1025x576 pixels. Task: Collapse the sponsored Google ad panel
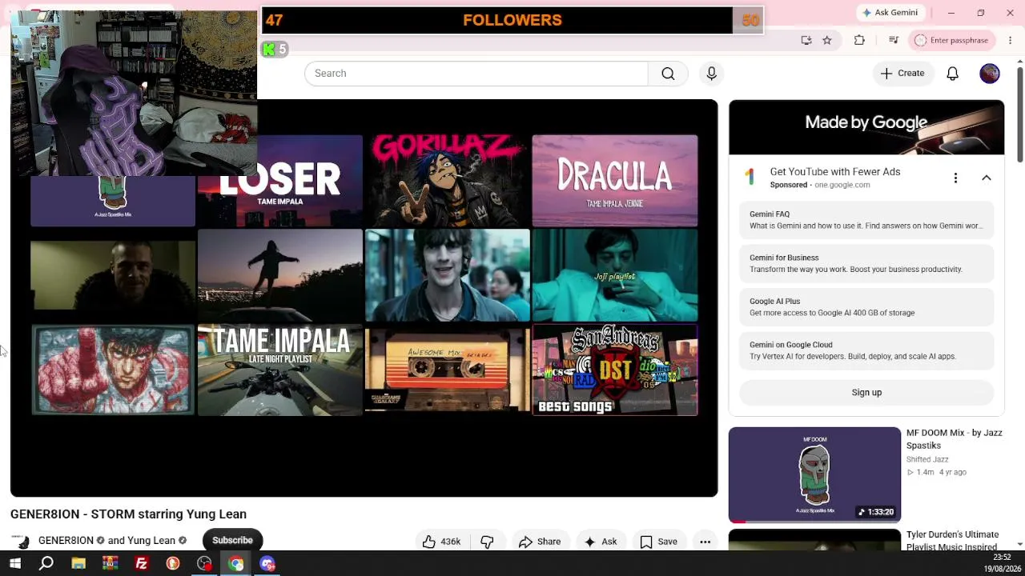pos(987,178)
